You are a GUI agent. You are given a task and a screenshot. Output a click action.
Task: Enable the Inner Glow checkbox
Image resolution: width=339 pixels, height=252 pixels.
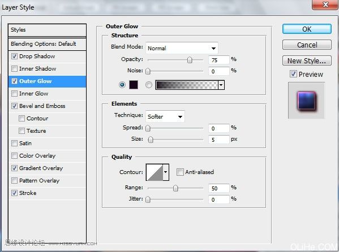click(x=14, y=93)
